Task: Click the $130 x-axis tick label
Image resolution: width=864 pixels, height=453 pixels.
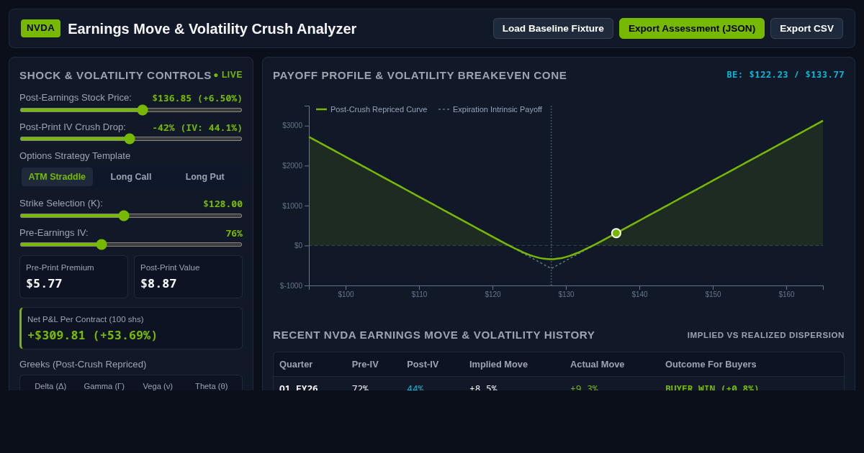Action: 566,294
